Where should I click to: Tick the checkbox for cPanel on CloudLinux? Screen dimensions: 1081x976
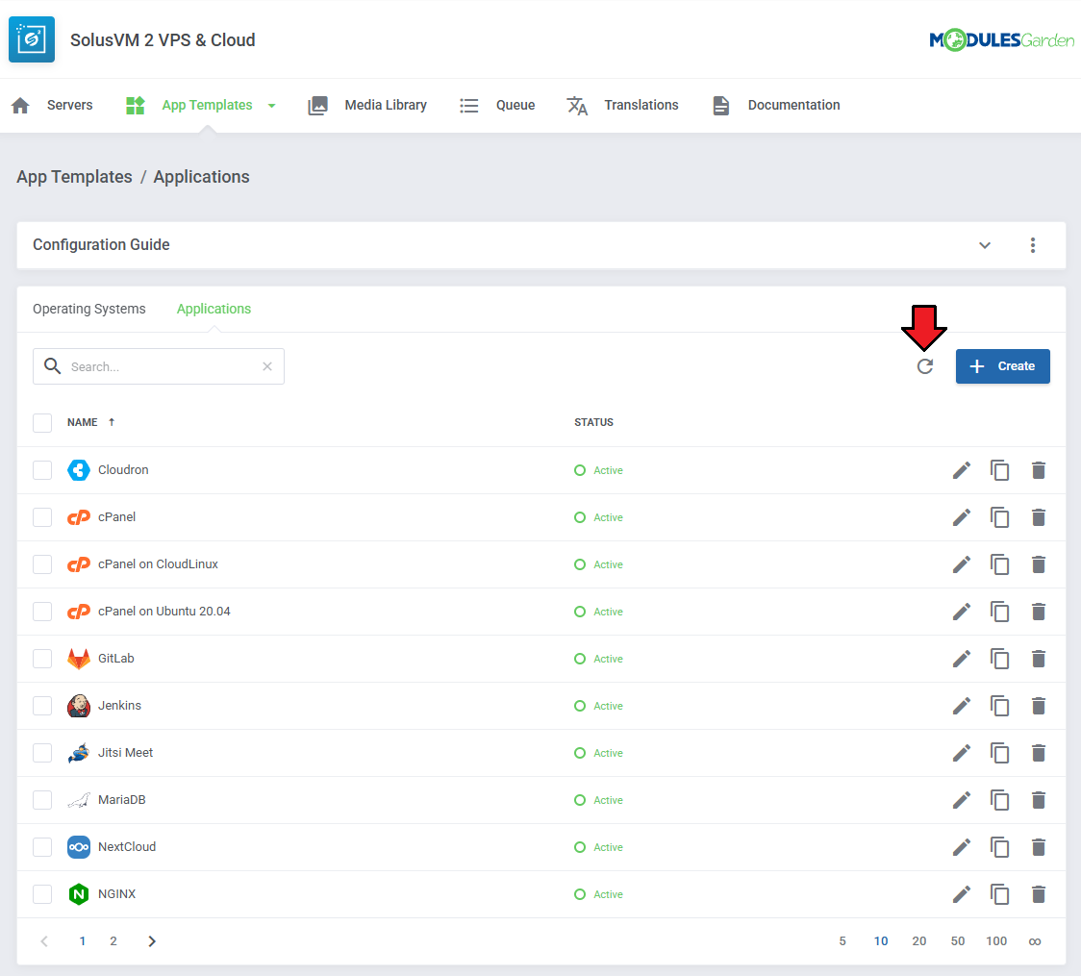point(42,564)
